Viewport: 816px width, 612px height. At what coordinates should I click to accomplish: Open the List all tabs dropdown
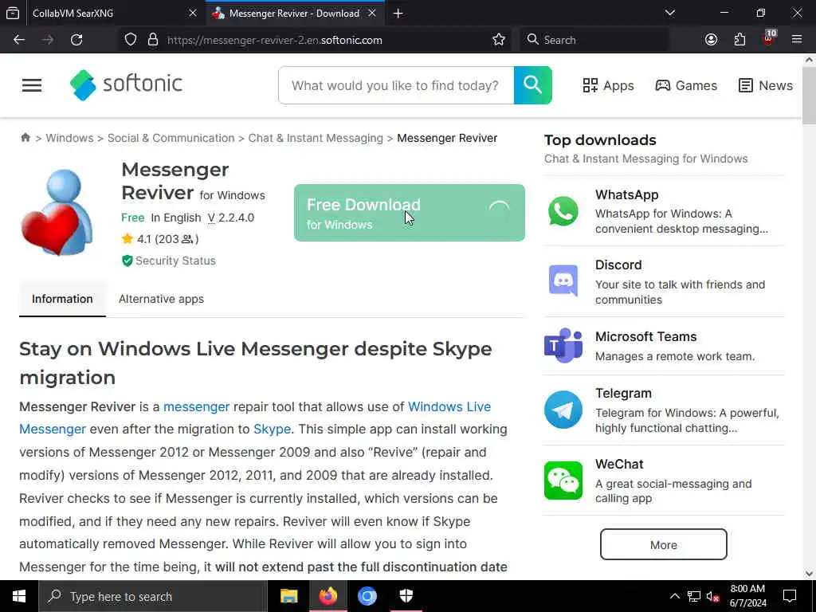(x=670, y=13)
